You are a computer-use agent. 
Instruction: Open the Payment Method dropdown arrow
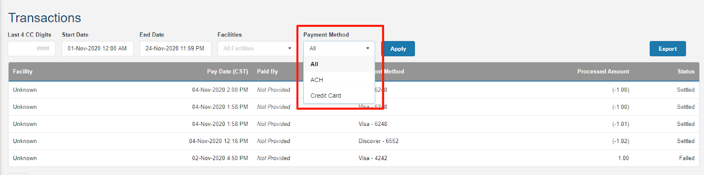(x=367, y=48)
